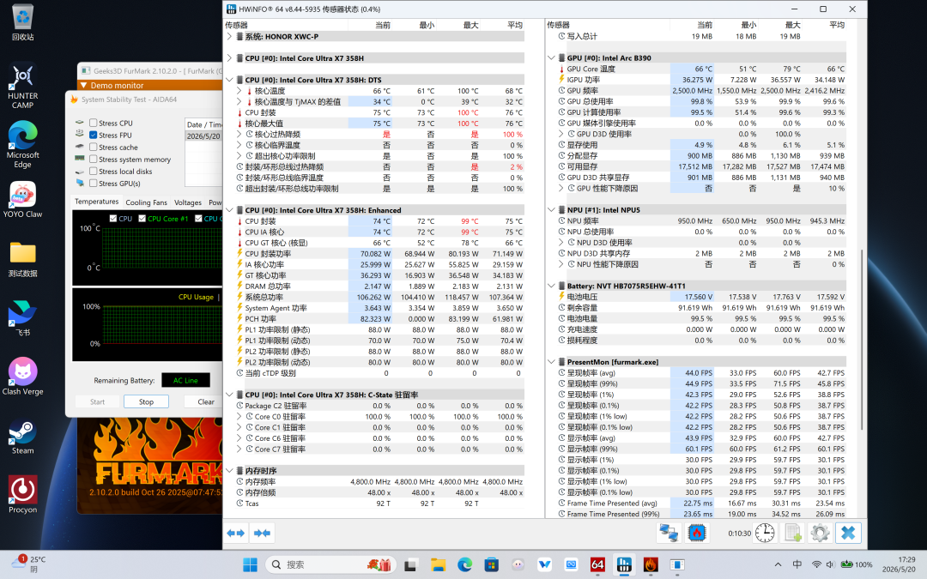Click the Start button in AIDA64

click(98, 401)
